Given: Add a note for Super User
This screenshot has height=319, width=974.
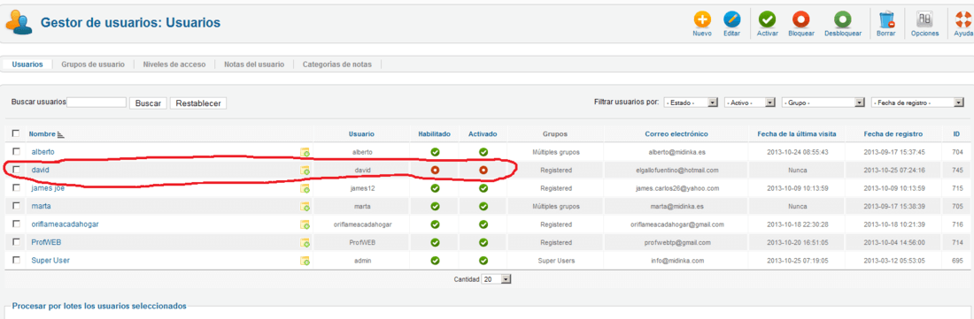Looking at the screenshot, I should pyautogui.click(x=305, y=262).
